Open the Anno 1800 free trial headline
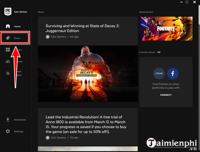The height and width of the screenshot is (152, 200). pos(86,124)
